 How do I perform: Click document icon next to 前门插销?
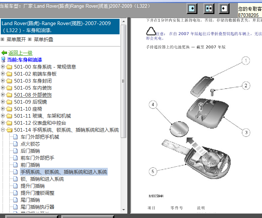(x=15, y=165)
